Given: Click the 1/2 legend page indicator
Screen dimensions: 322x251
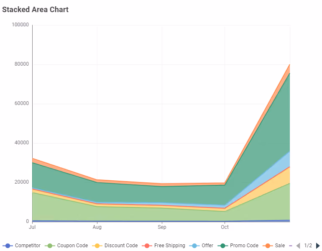Looking at the screenshot, I should (308, 246).
